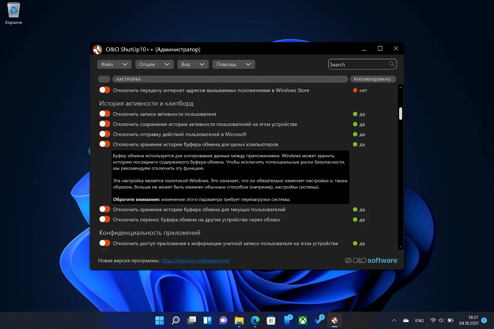
Task: Toggle clipboard history for current users switch
Action: coord(105,209)
